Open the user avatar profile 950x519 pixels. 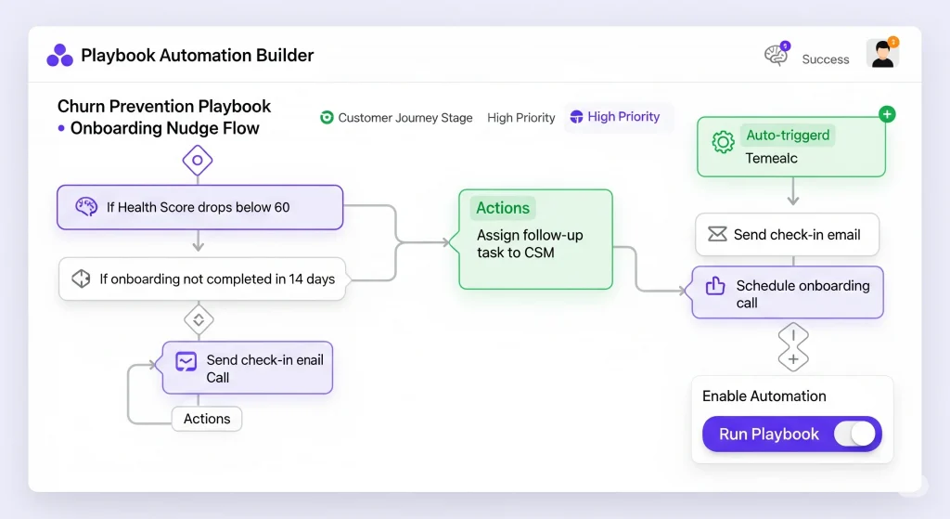point(882,55)
